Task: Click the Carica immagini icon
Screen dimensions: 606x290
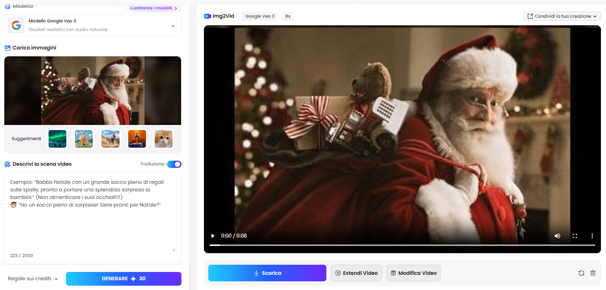Action: (8, 48)
